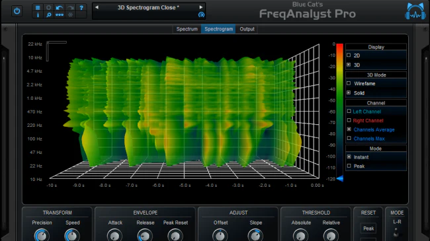Viewport: 430px width, 241px height.
Task: Click the color gradient dB scale bar
Action: tap(339, 111)
